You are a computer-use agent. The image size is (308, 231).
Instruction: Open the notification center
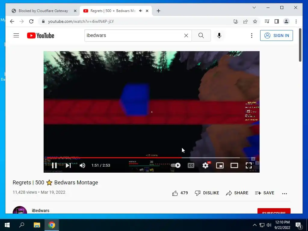tap(298, 225)
